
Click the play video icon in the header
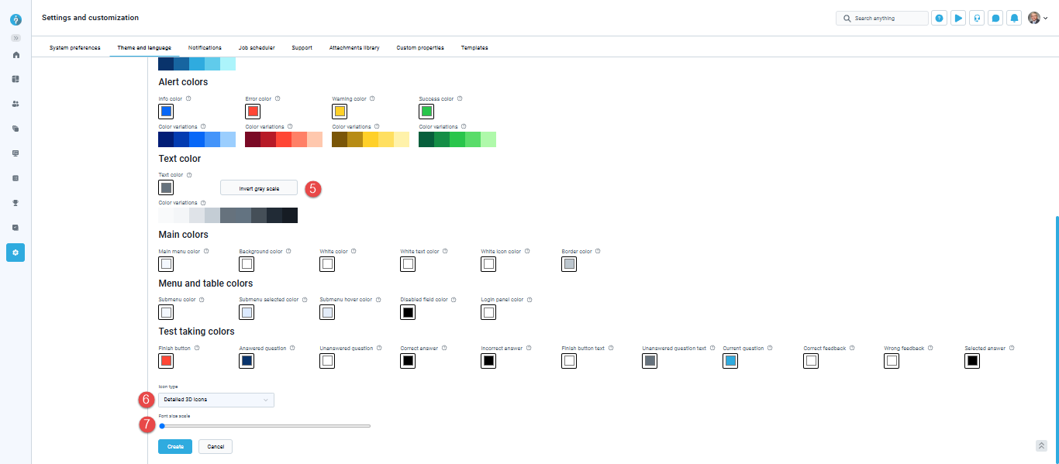click(958, 18)
